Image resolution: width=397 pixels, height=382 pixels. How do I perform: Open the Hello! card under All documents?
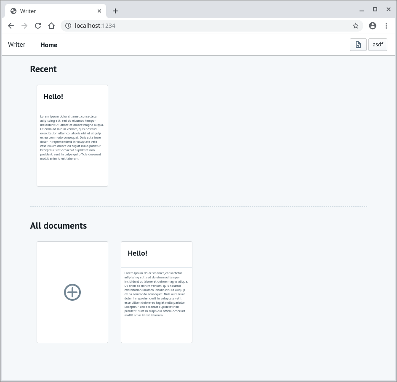coord(156,292)
